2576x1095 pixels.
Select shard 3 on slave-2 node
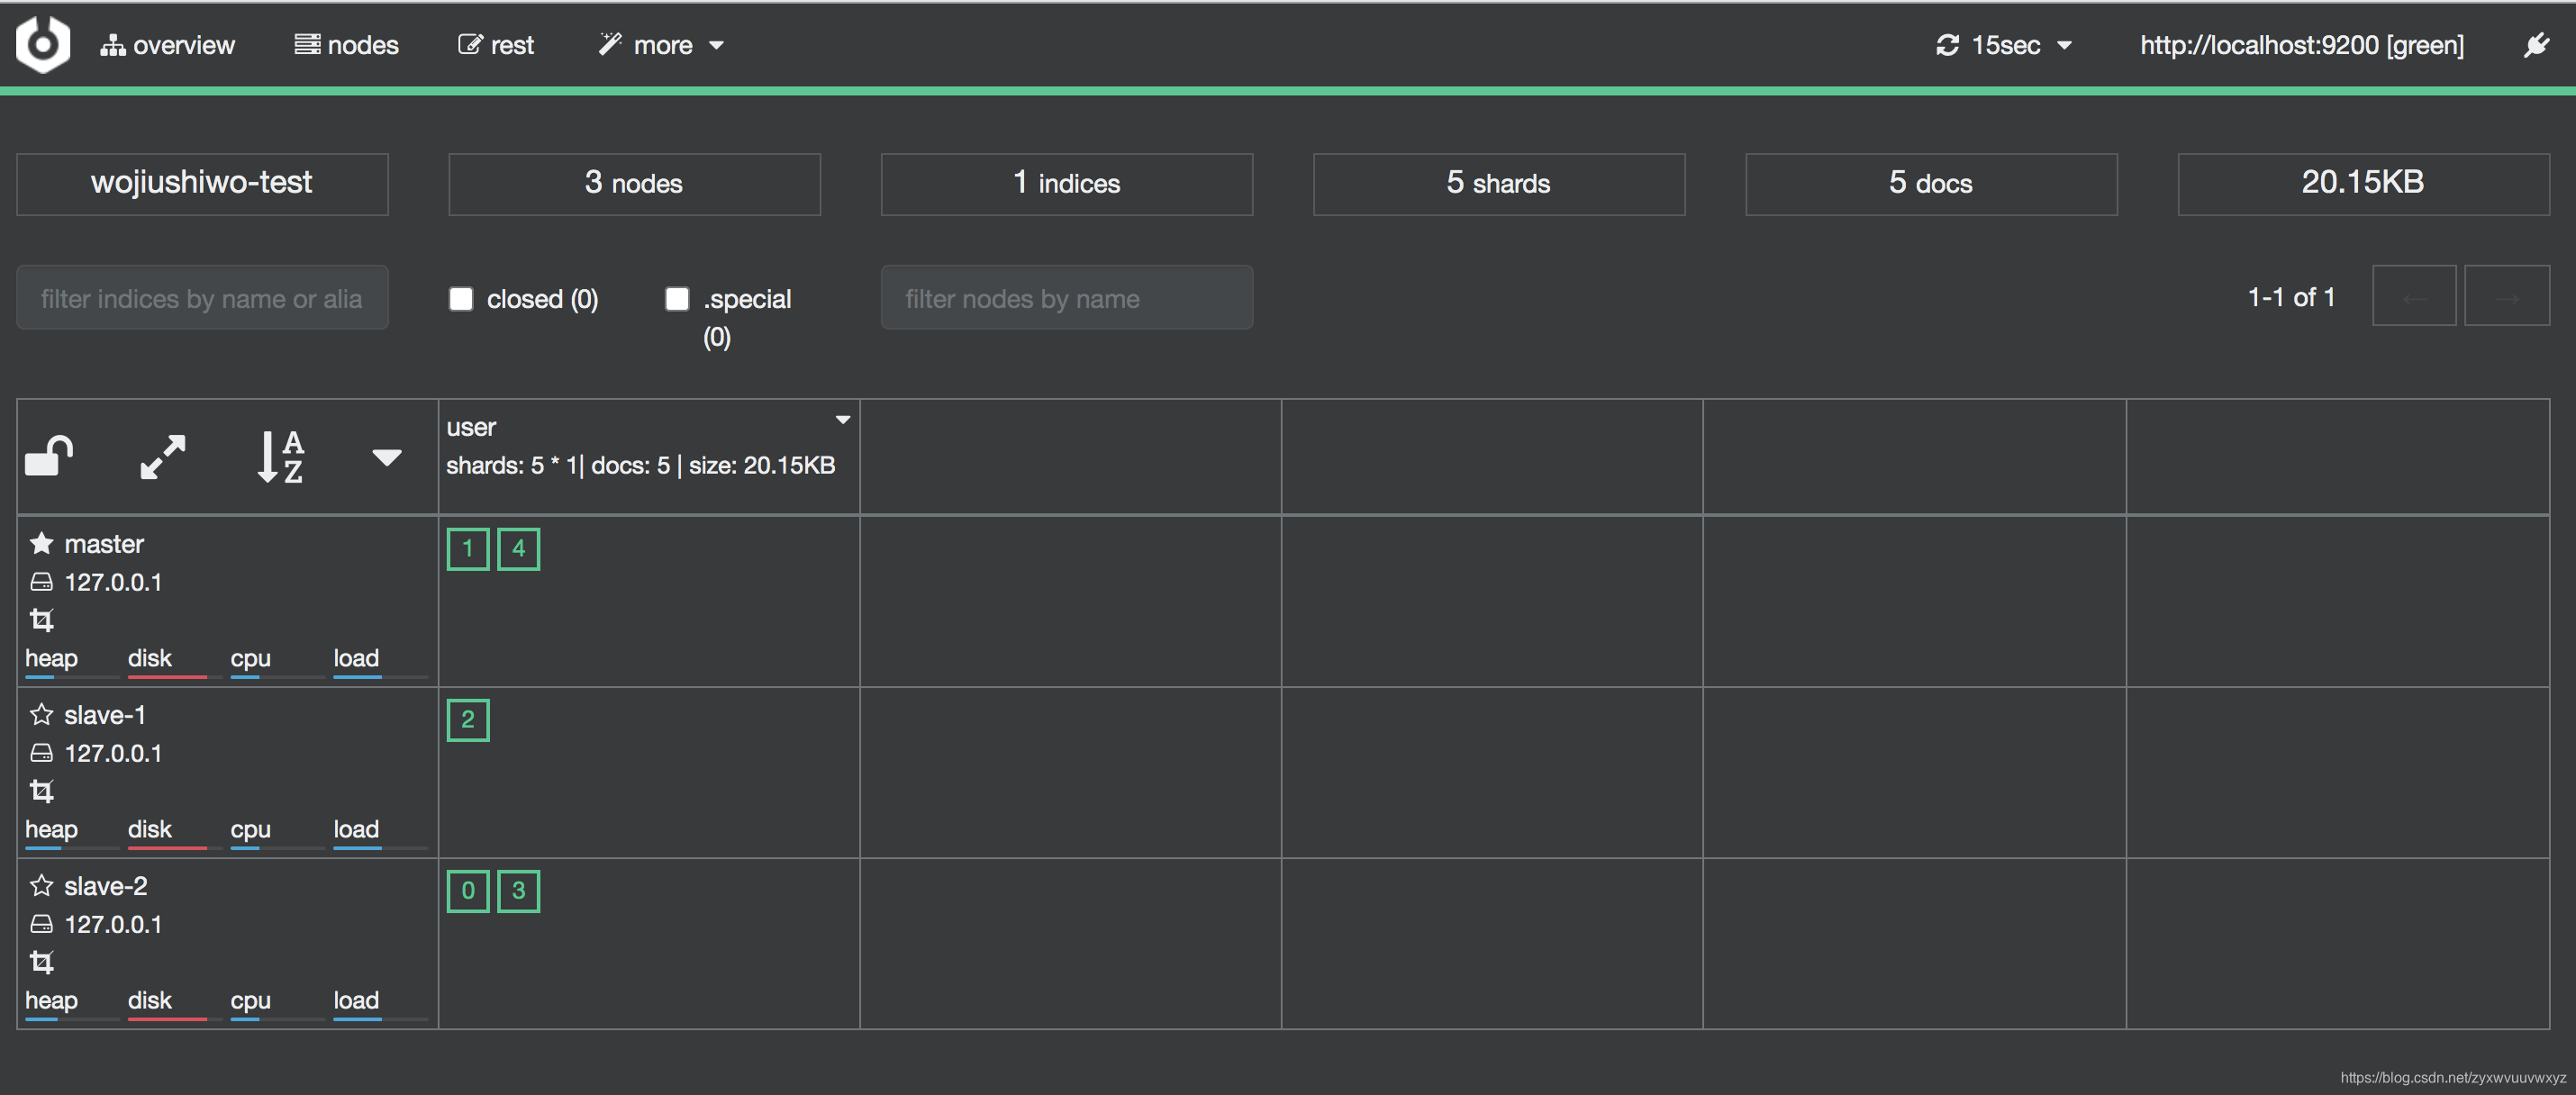(518, 891)
